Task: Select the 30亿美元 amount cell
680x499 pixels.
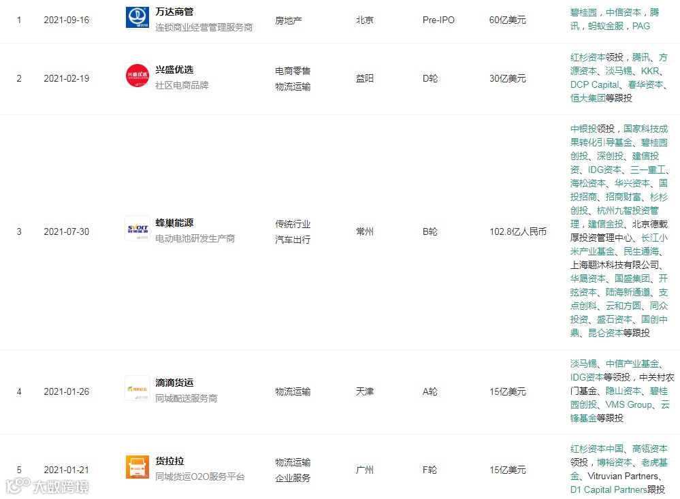Action: coord(507,78)
